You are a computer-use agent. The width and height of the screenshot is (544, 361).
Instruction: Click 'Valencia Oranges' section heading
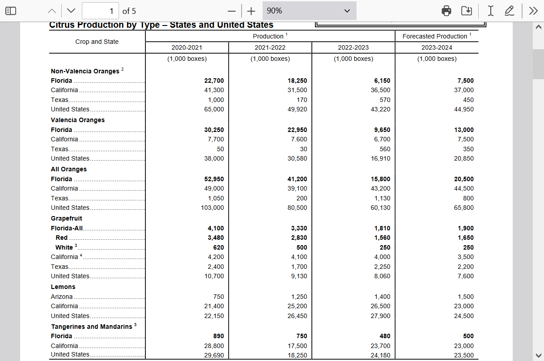78,120
